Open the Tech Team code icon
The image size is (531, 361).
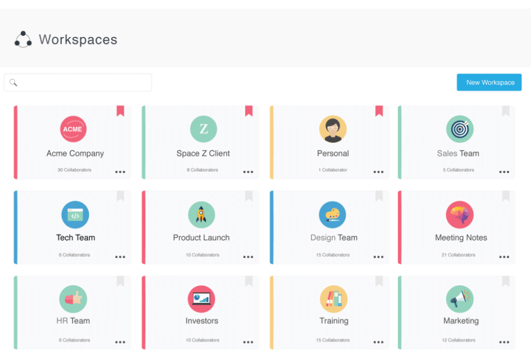(x=75, y=215)
